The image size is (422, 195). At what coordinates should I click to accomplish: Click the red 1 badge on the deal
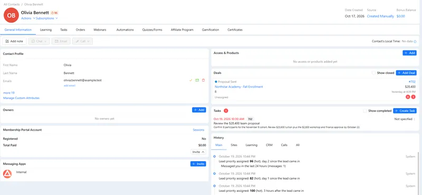(413, 97)
